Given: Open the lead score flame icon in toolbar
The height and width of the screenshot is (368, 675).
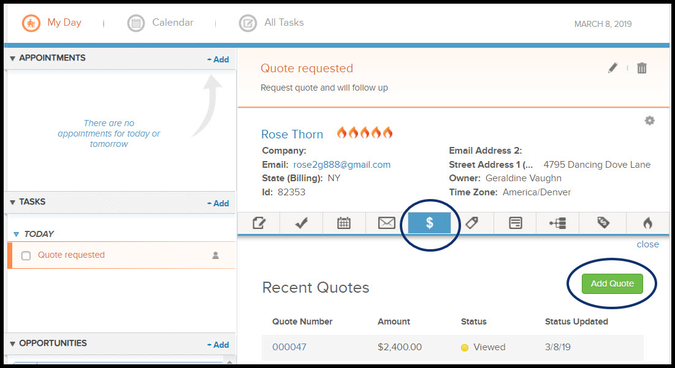Looking at the screenshot, I should tap(647, 223).
